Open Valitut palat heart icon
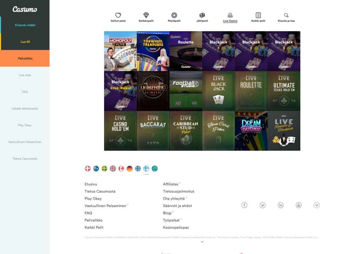Image resolution: width=355 pixels, height=254 pixels. click(x=118, y=15)
